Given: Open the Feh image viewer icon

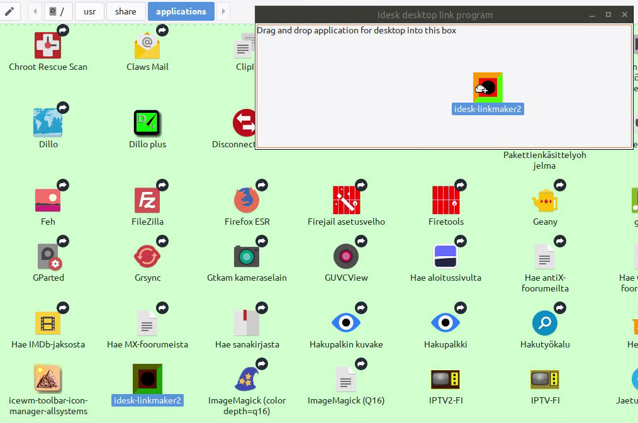Looking at the screenshot, I should [x=48, y=200].
